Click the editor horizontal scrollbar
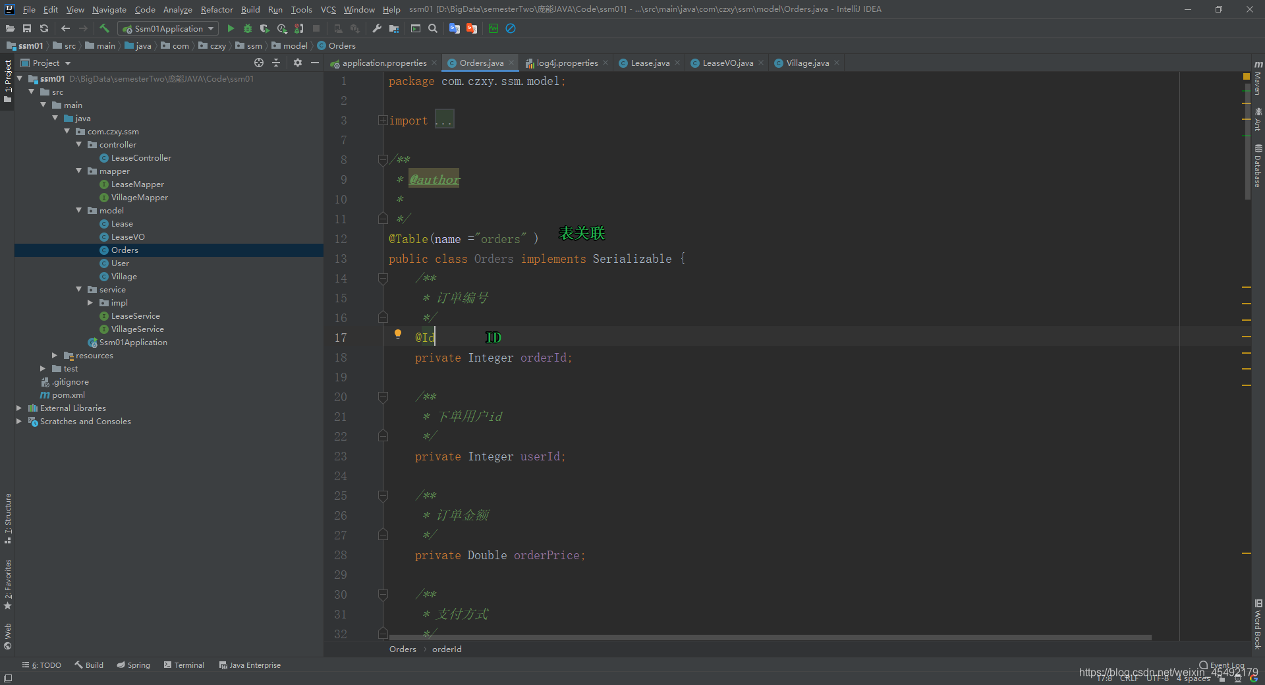Screen dimensions: 1265x685 click(770, 638)
